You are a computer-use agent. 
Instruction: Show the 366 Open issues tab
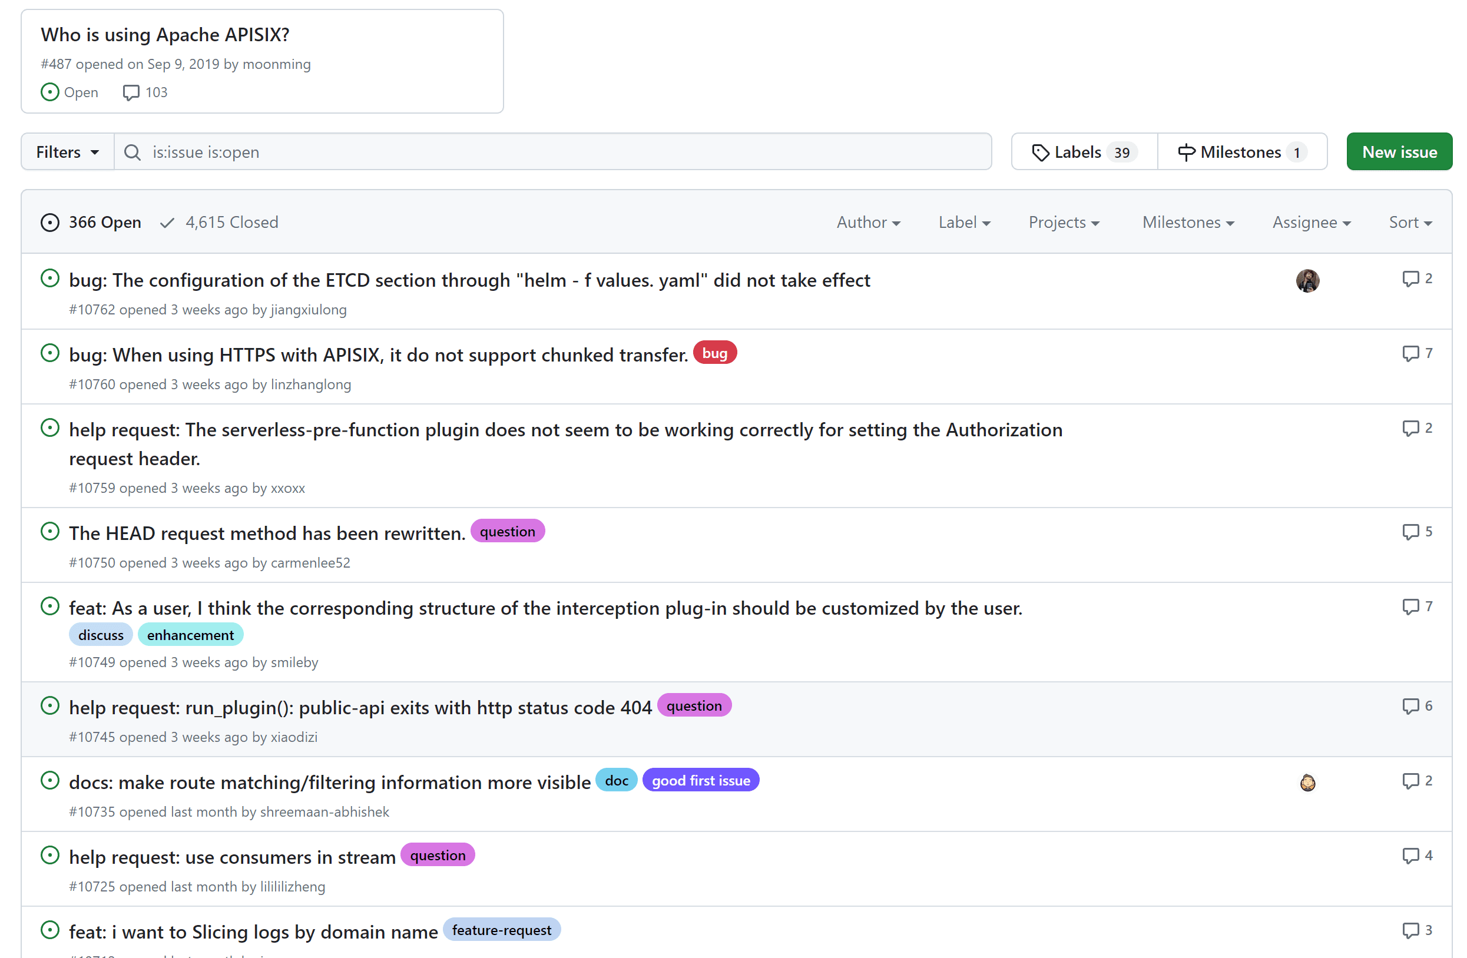tap(91, 223)
